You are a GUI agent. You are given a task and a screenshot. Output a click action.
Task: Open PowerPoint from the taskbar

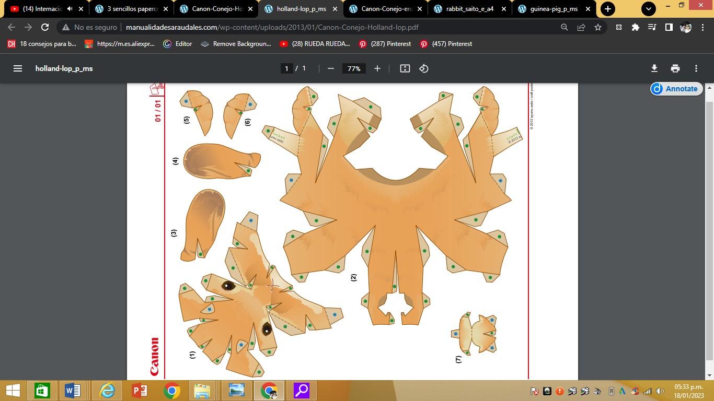(x=139, y=391)
